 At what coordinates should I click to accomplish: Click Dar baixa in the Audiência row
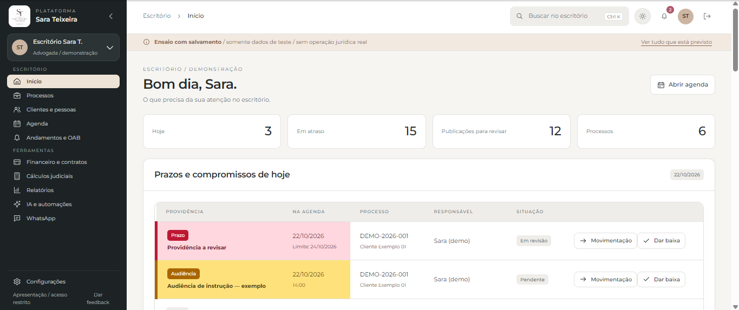click(x=661, y=280)
